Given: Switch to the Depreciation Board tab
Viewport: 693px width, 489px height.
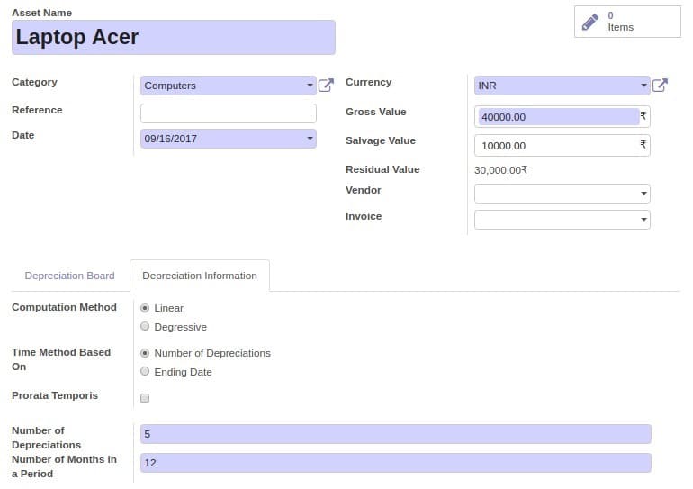Looking at the screenshot, I should click(69, 276).
